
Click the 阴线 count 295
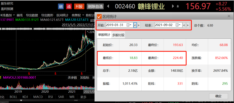coord(225,84)
